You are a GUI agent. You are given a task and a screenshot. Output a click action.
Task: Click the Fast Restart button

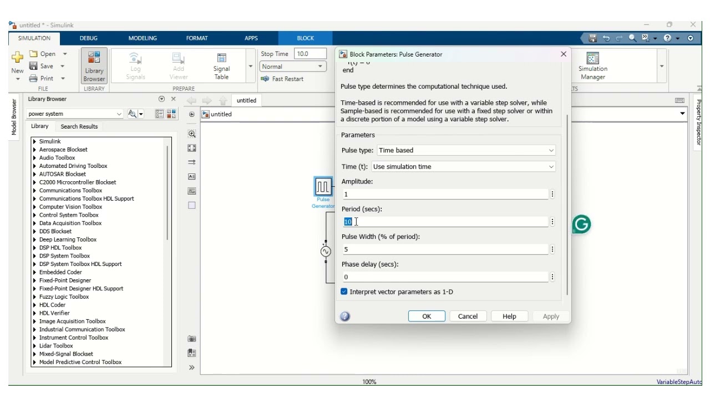point(282,79)
